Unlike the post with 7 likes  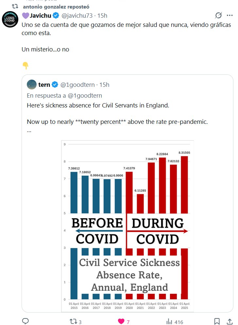pos(121,321)
